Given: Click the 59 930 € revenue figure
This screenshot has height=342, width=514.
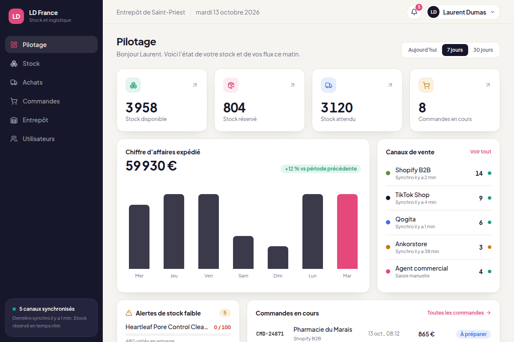Looking at the screenshot, I should (x=151, y=165).
